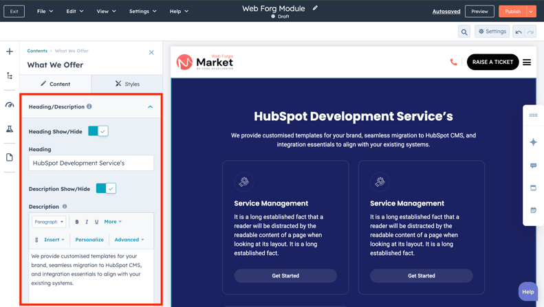Toggle Description Show/Hide switch

point(106,188)
